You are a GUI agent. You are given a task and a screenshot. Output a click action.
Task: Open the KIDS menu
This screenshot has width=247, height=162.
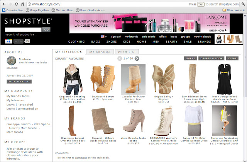click(127, 42)
